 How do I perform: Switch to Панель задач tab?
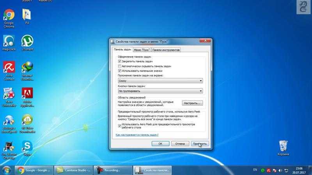(x=122, y=49)
